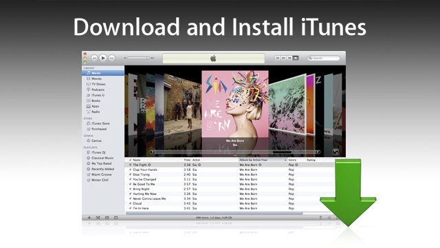440x248 pixels.
Task: Skip to the previous track
Action: point(94,58)
